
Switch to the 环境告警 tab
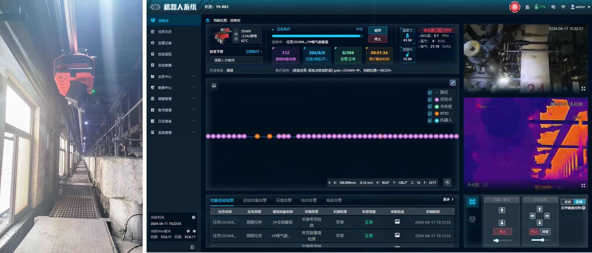pyautogui.click(x=284, y=200)
